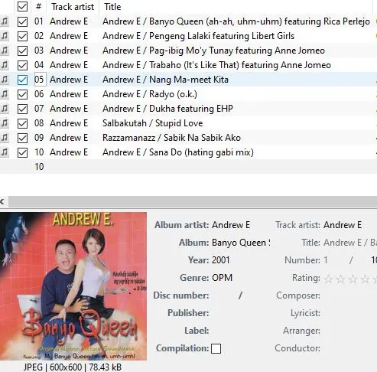Select title 'Andrew E / Radyo (o.k.)'

(x=150, y=94)
